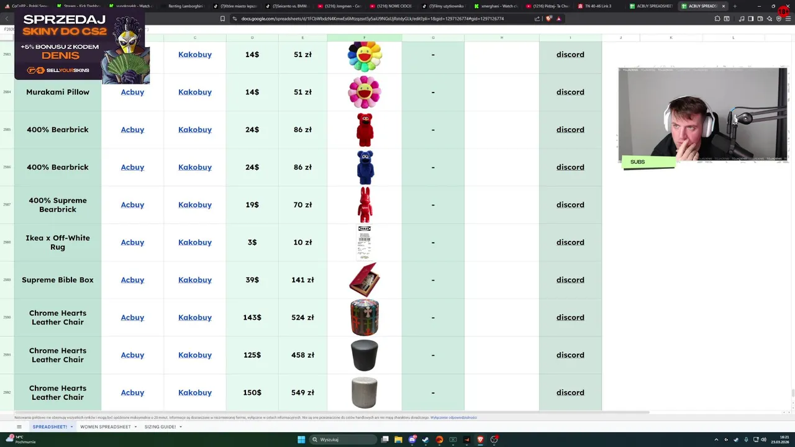Click the browser address bar URL
The width and height of the screenshot is (795, 447).
pos(373,19)
